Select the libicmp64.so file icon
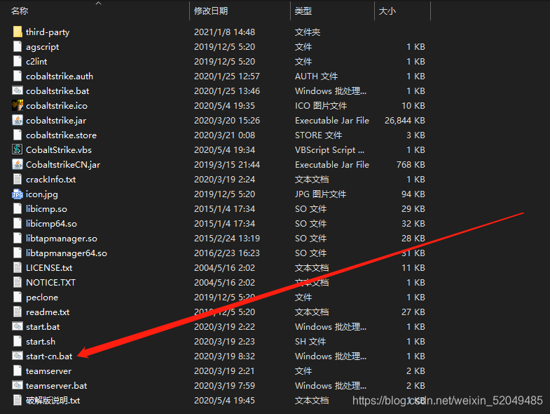Image resolution: width=550 pixels, height=414 pixels. tap(18, 224)
